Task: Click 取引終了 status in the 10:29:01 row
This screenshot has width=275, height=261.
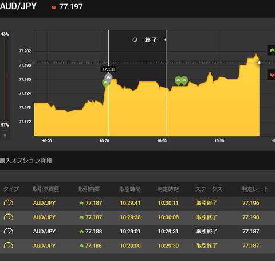Action: [x=207, y=232]
